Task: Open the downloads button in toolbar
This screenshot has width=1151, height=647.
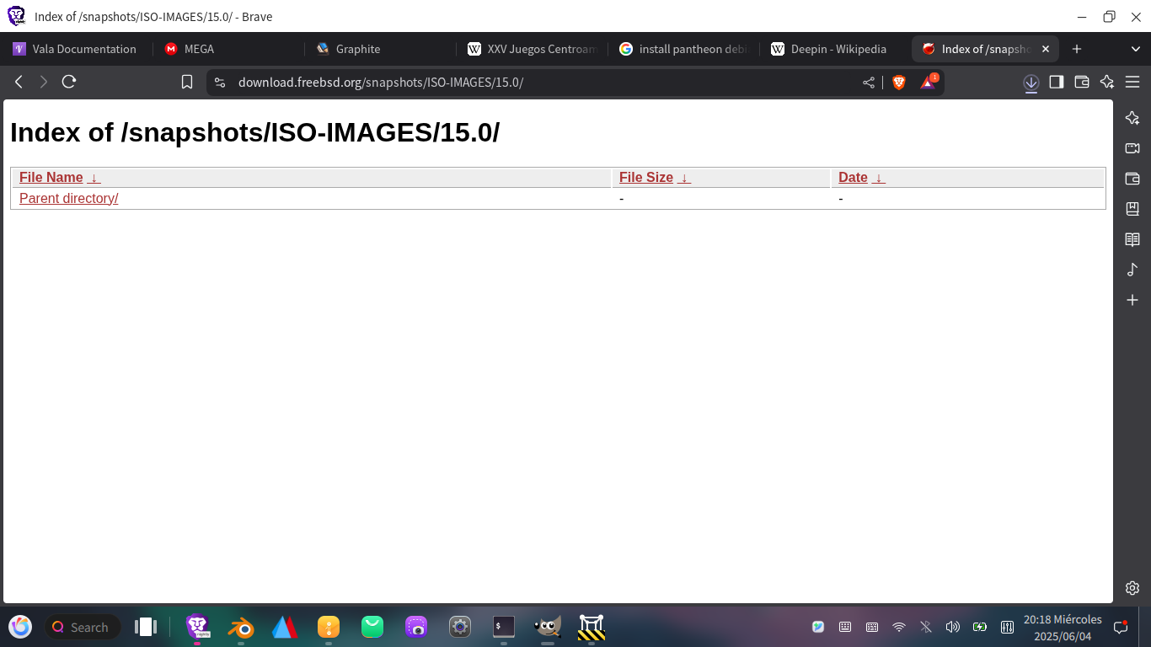Action: [1031, 82]
